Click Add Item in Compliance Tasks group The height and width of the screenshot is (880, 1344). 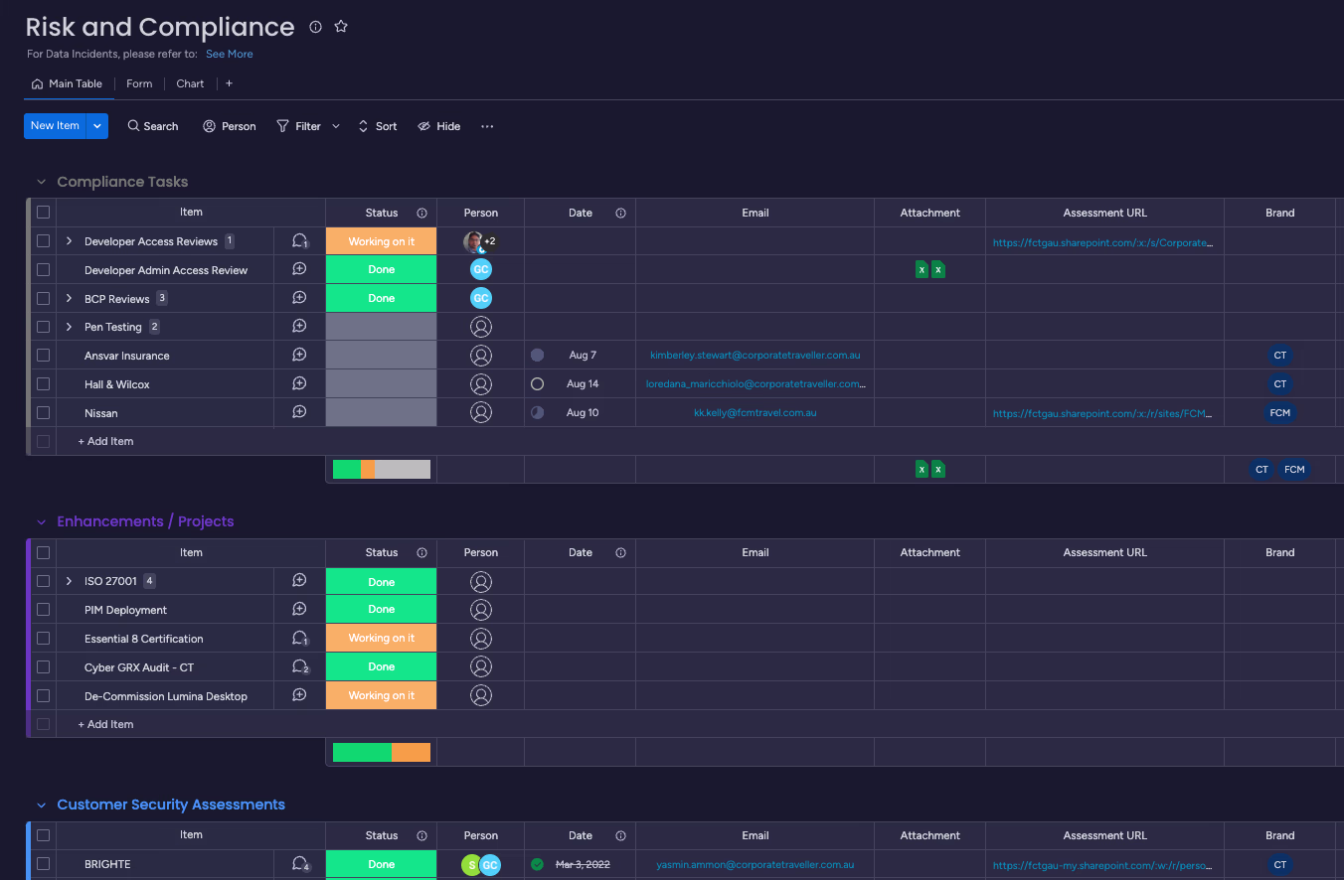pos(105,441)
